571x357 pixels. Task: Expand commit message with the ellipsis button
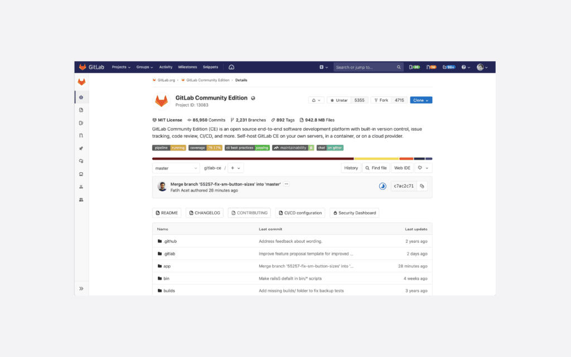pyautogui.click(x=287, y=184)
